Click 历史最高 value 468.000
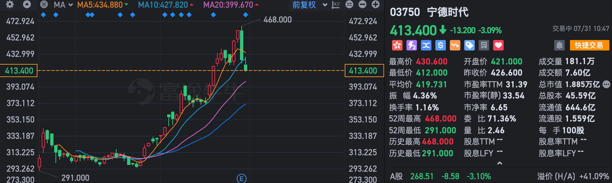Viewport: 612px width, 183px height. tap(438, 141)
